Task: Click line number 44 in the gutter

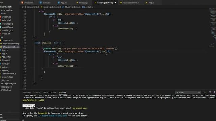Action: [25, 43]
